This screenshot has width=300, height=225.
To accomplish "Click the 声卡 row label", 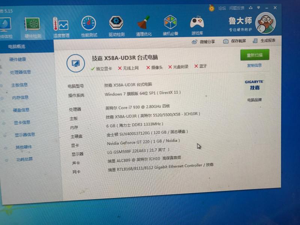I will coord(76,163).
